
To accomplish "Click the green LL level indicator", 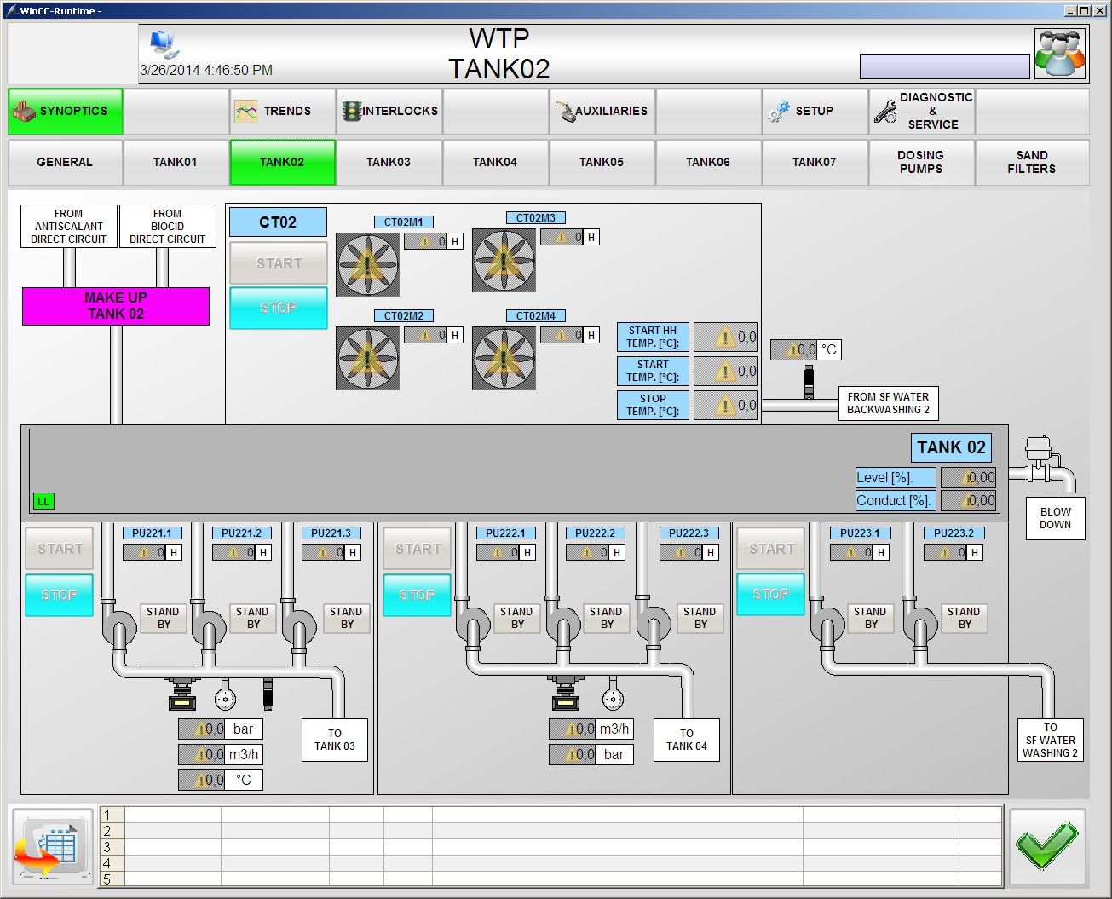I will [43, 501].
